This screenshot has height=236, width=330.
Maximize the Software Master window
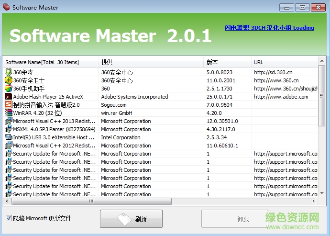point(302,8)
